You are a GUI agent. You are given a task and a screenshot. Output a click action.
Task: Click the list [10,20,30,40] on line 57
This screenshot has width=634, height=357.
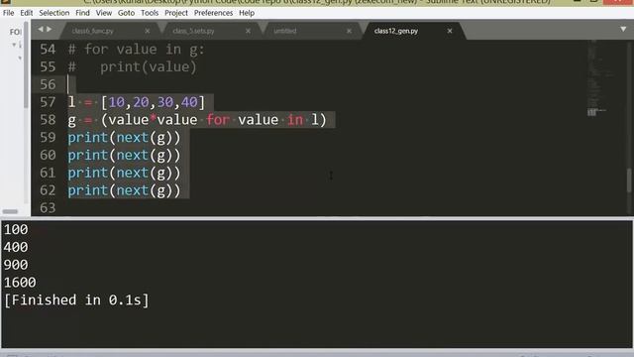(153, 102)
